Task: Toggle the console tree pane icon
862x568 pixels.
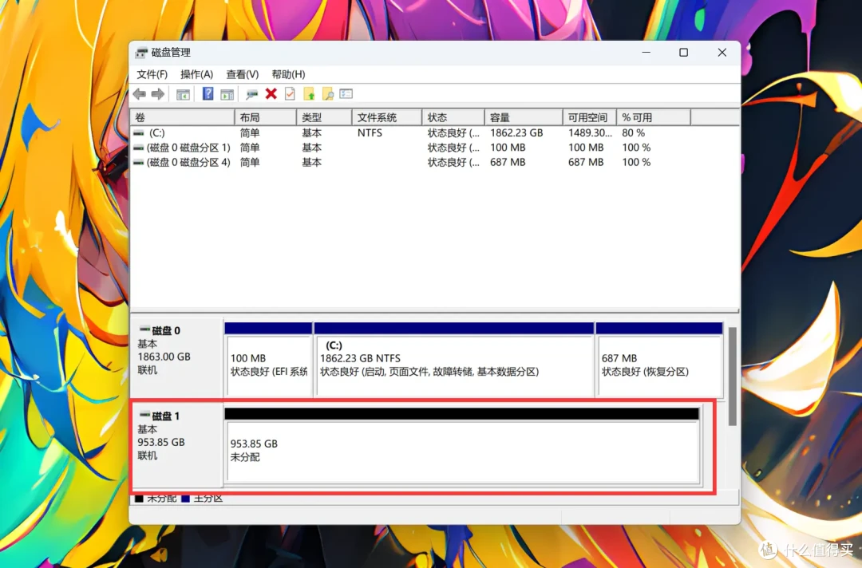Action: point(183,94)
